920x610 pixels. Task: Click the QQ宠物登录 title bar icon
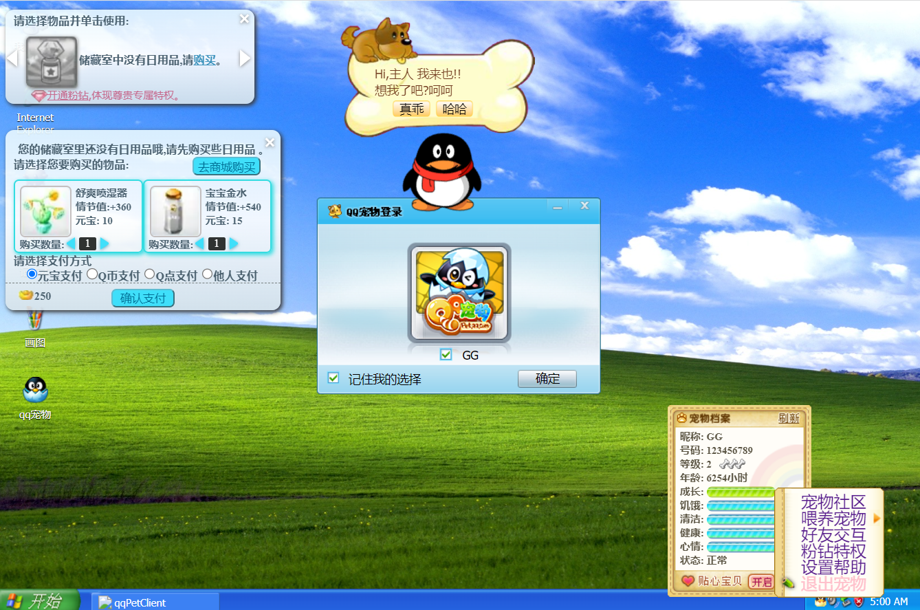tap(335, 211)
